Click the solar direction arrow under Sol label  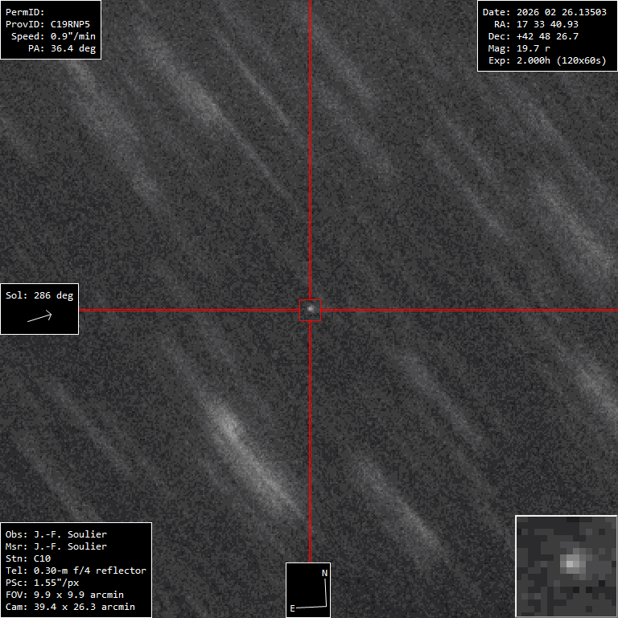click(x=39, y=316)
